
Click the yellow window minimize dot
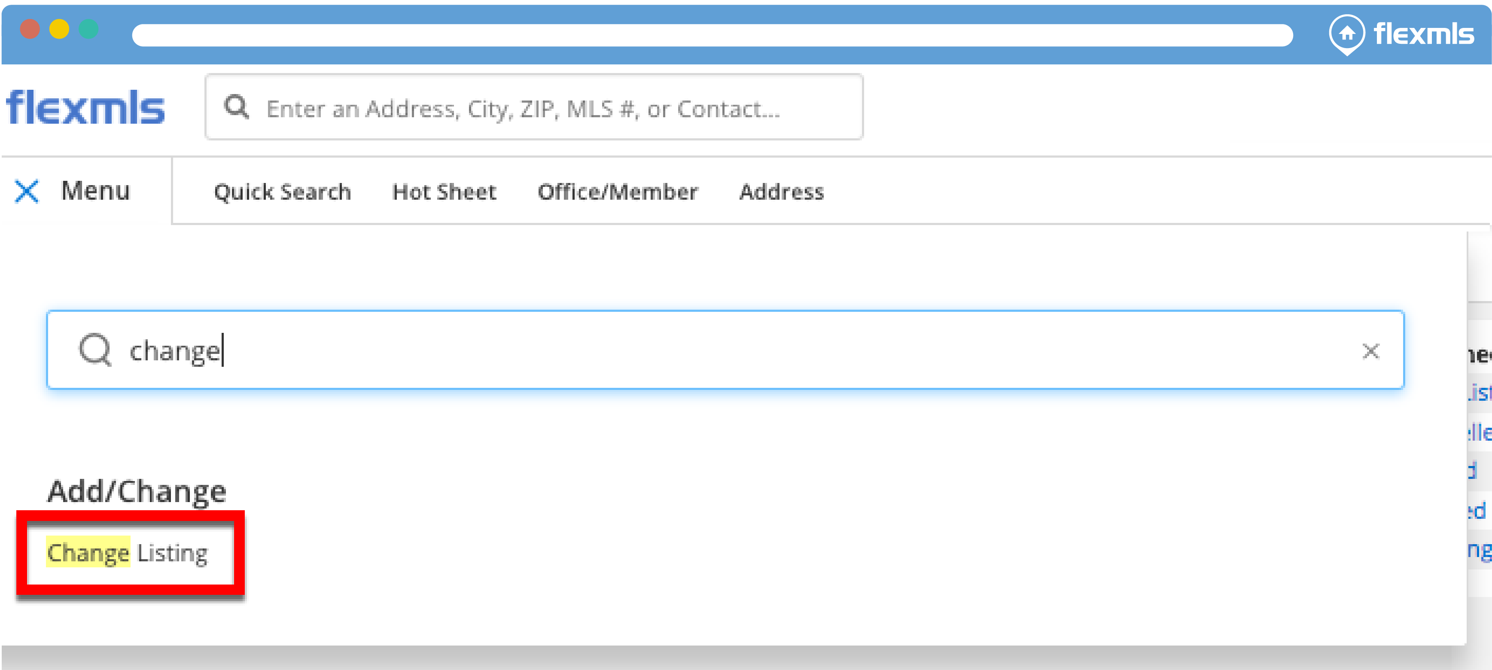click(x=59, y=29)
